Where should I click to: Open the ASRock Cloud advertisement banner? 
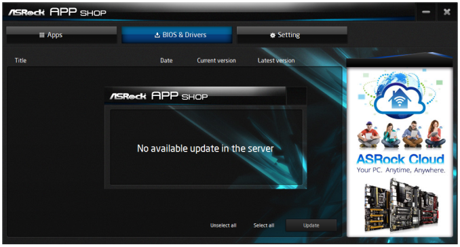click(x=400, y=152)
